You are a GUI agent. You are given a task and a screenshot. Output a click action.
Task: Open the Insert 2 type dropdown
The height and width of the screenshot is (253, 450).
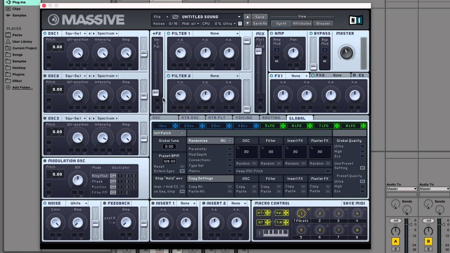[238, 203]
